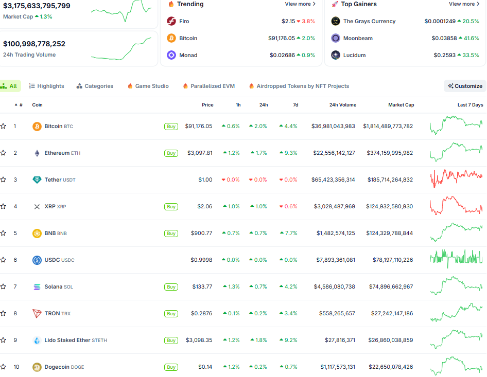Open the Categories tab
The height and width of the screenshot is (377, 487).
coord(95,86)
